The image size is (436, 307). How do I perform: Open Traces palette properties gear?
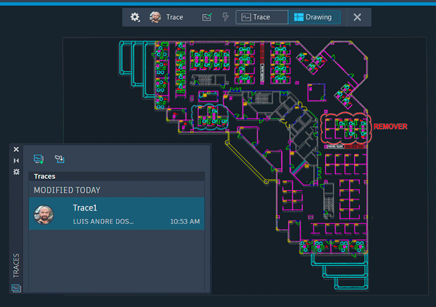coord(16,172)
